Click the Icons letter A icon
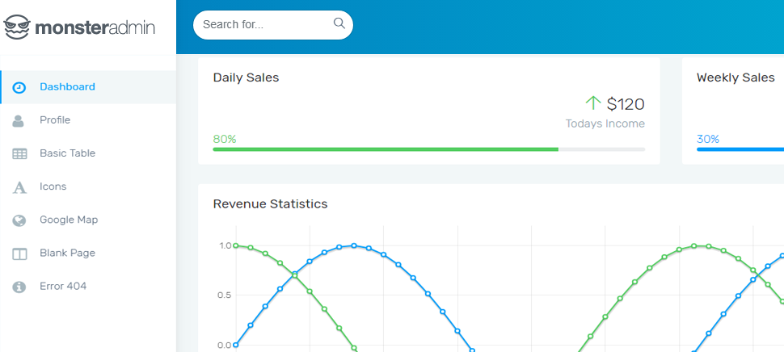 click(19, 187)
